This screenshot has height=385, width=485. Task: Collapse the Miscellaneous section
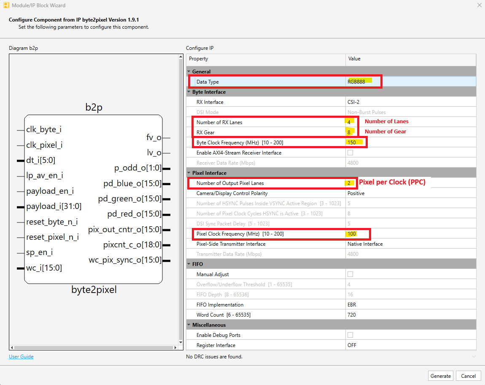(189, 325)
